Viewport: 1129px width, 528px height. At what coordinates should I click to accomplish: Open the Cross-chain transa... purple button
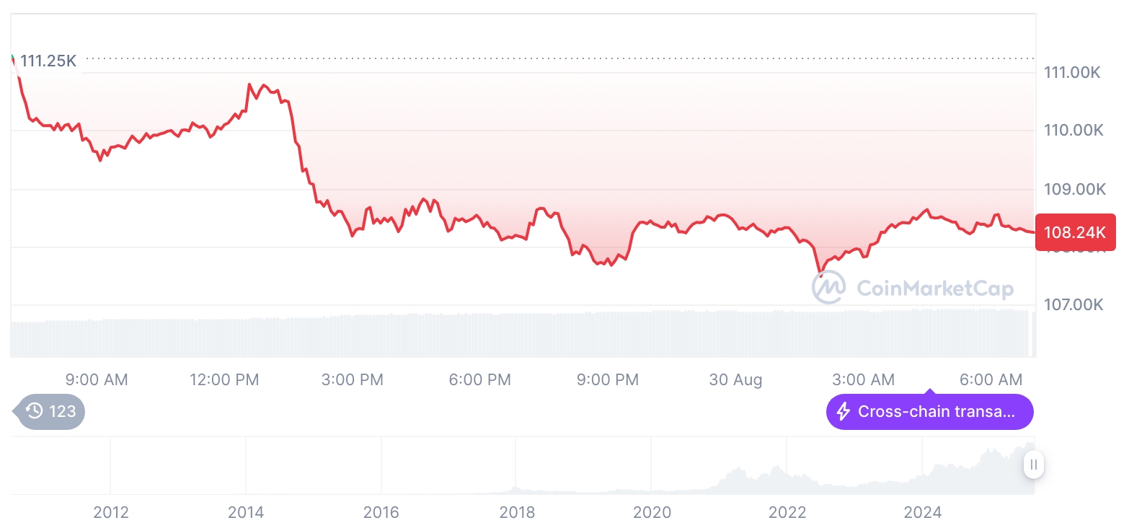tap(929, 412)
